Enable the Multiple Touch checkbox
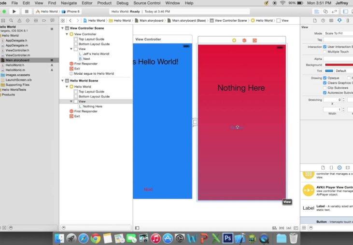Image resolution: width=353 pixels, height=245 pixels. point(325,52)
